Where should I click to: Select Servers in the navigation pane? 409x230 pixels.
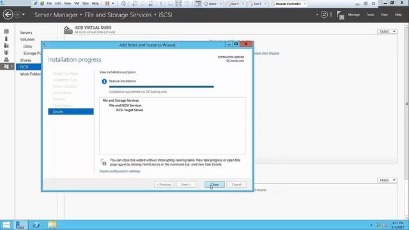pyautogui.click(x=26, y=33)
